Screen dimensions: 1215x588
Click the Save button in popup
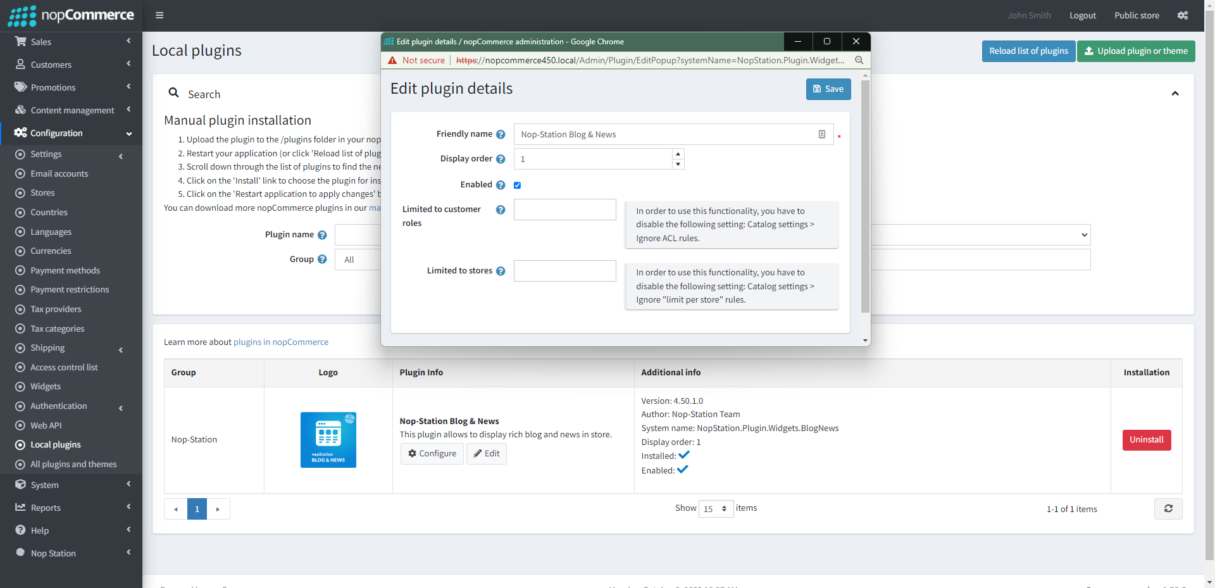tap(828, 89)
